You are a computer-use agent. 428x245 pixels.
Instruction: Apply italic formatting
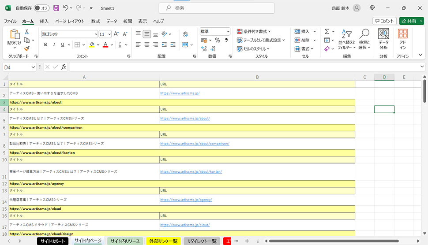point(54,45)
